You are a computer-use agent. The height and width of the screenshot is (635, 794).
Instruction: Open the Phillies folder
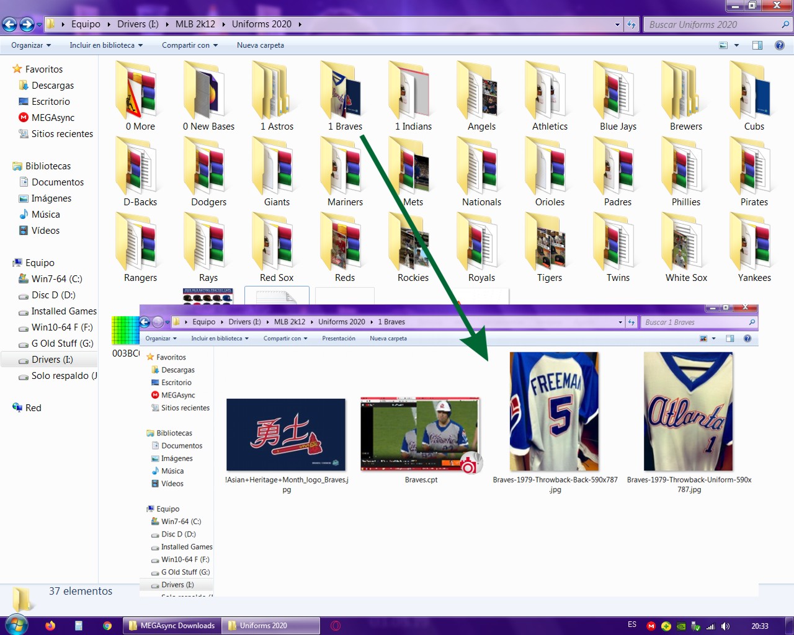(686, 171)
